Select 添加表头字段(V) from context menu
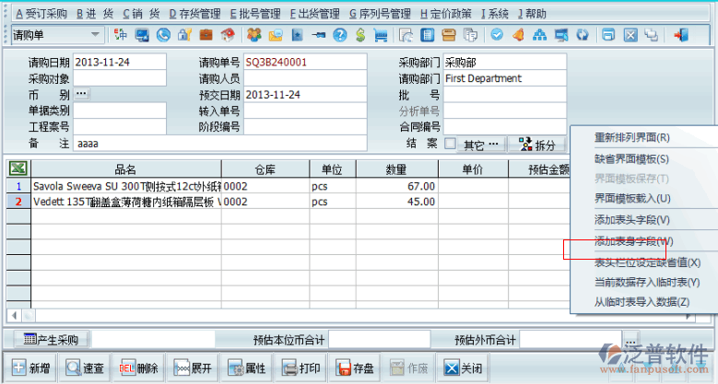Image resolution: width=718 pixels, height=384 pixels. 632,220
